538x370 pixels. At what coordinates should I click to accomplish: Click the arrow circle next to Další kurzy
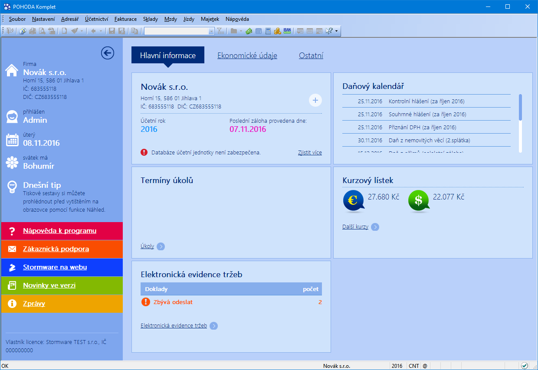(x=375, y=227)
